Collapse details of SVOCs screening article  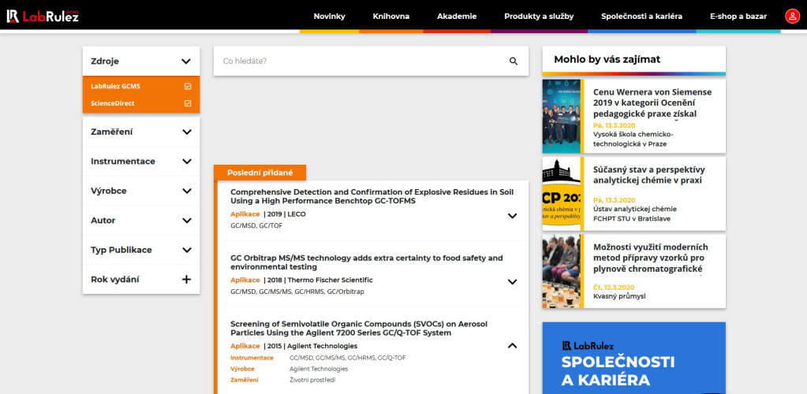click(512, 346)
